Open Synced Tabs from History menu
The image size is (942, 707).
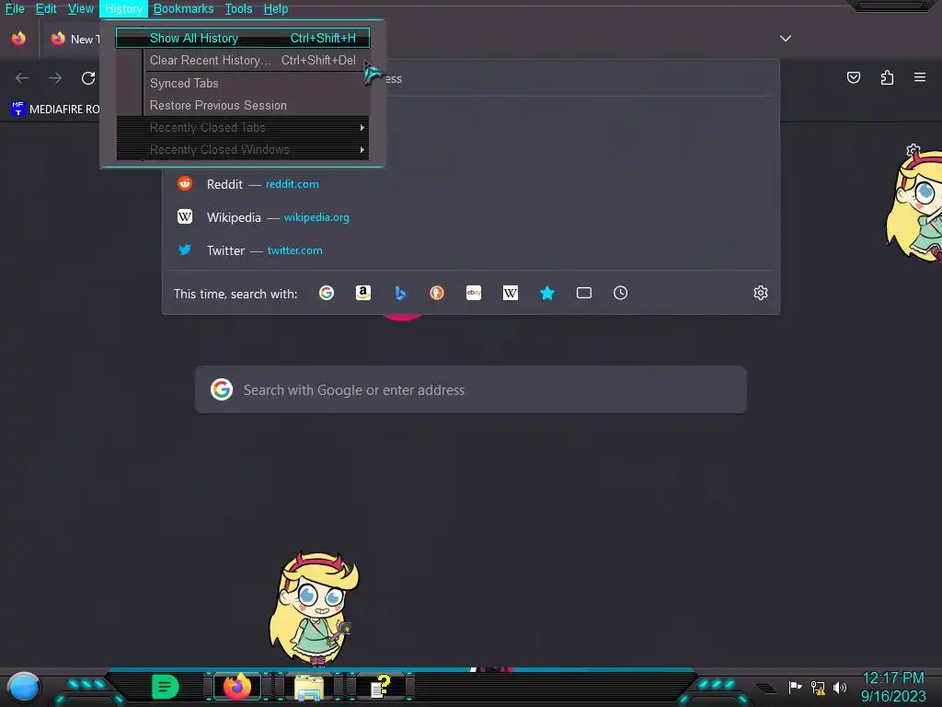pos(243,83)
